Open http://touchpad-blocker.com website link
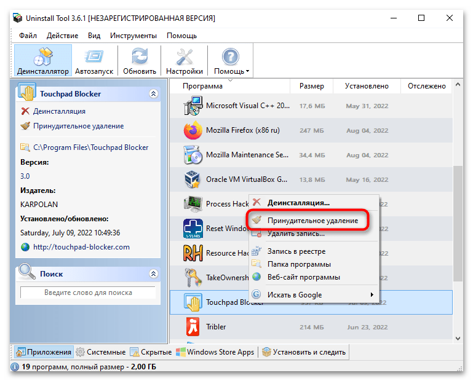Image resolution: width=473 pixels, height=381 pixels. (x=81, y=247)
